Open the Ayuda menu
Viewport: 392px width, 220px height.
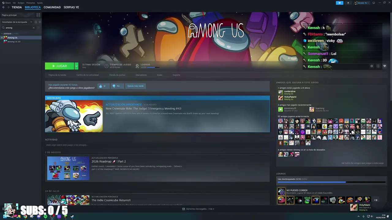pyautogui.click(x=40, y=3)
